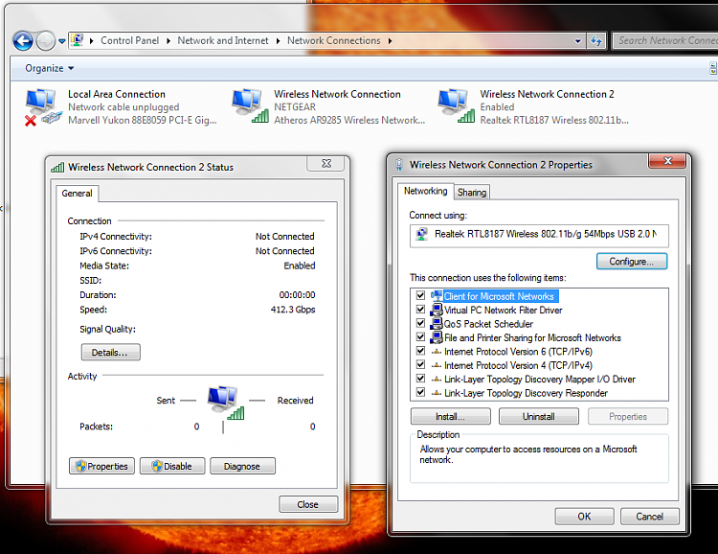Click the Realtek adapter icon under Connect using

tap(421, 234)
